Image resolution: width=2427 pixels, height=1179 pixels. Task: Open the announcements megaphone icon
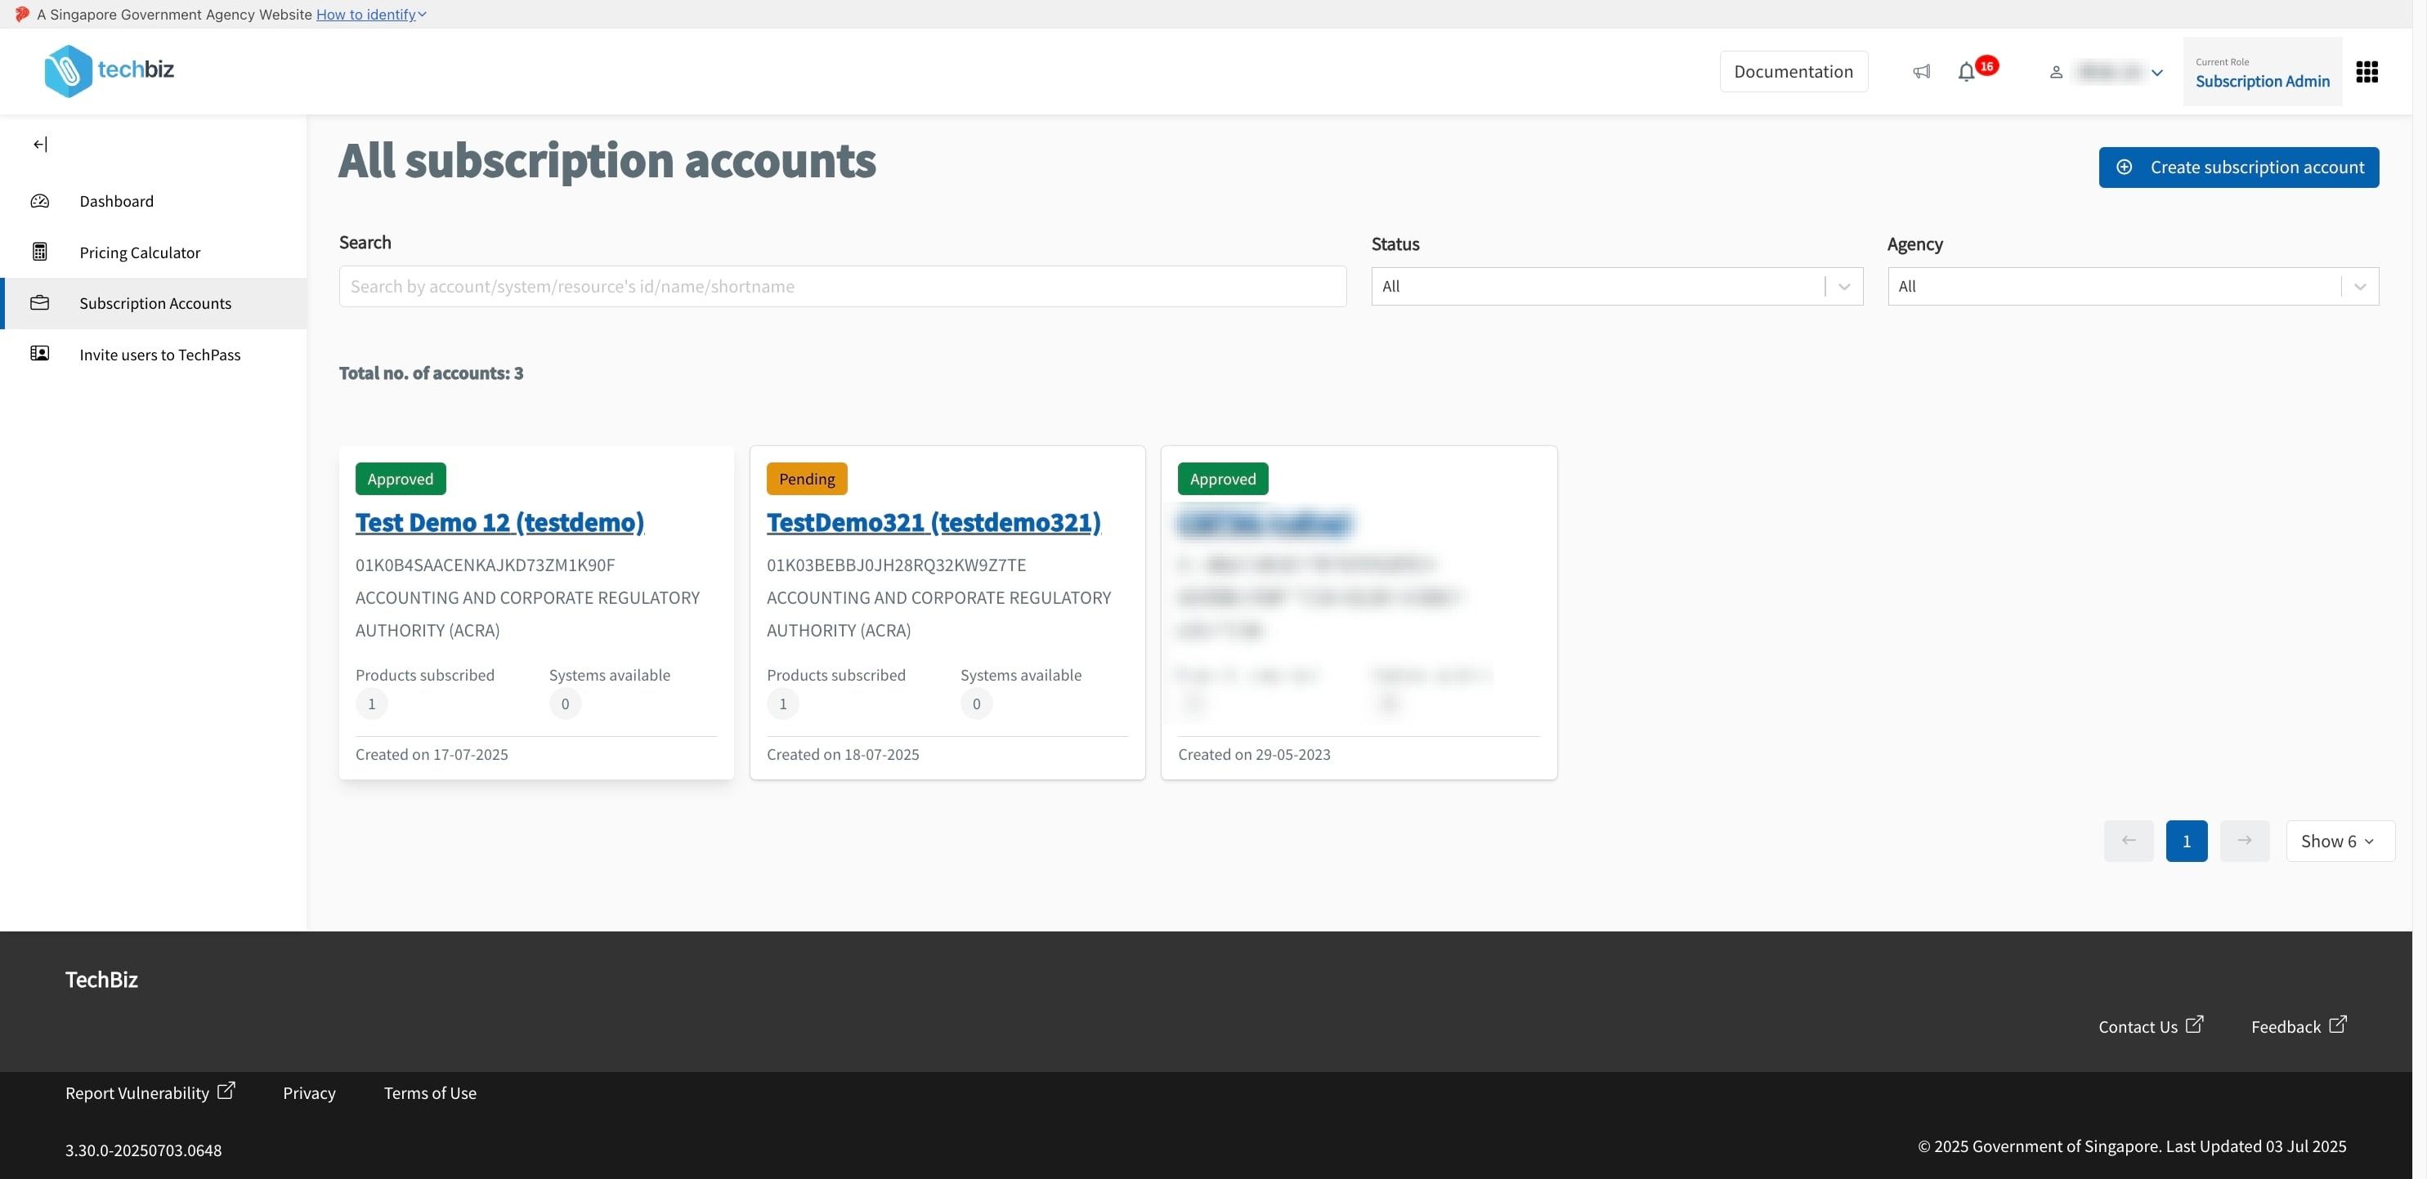click(1921, 72)
